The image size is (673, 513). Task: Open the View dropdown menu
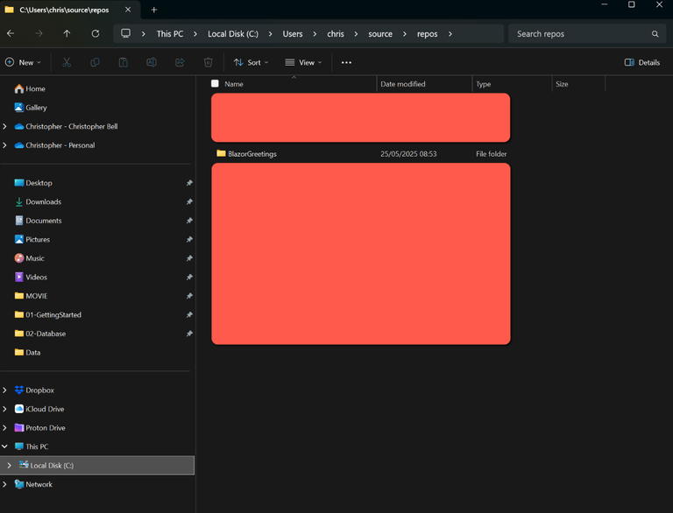[303, 62]
